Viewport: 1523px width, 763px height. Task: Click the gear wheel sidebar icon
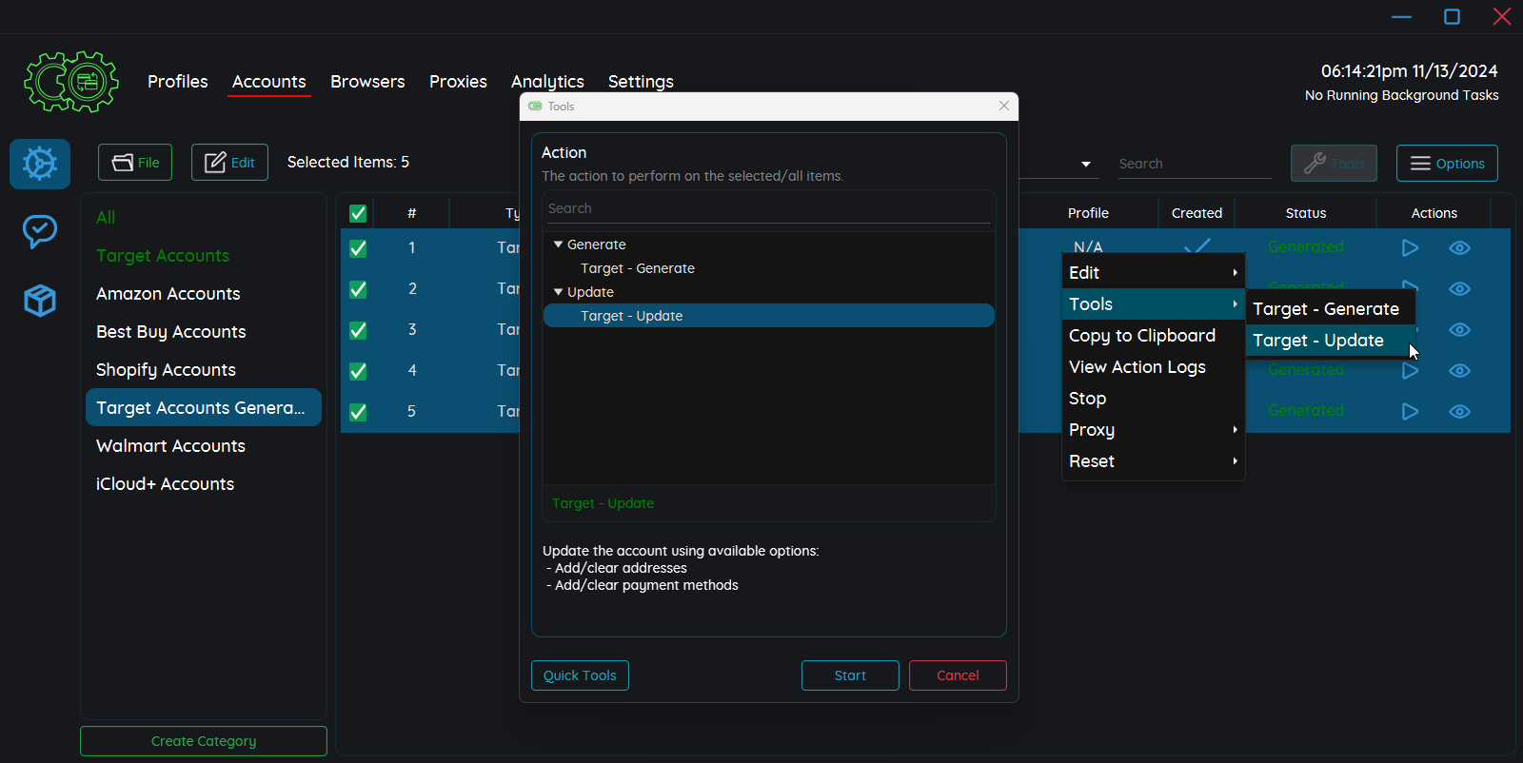click(40, 164)
